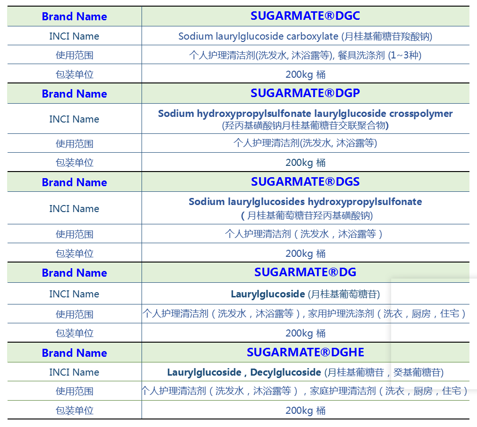Click INCI Name label in the DGC section
Screen dimensions: 477x427
[x=74, y=36]
